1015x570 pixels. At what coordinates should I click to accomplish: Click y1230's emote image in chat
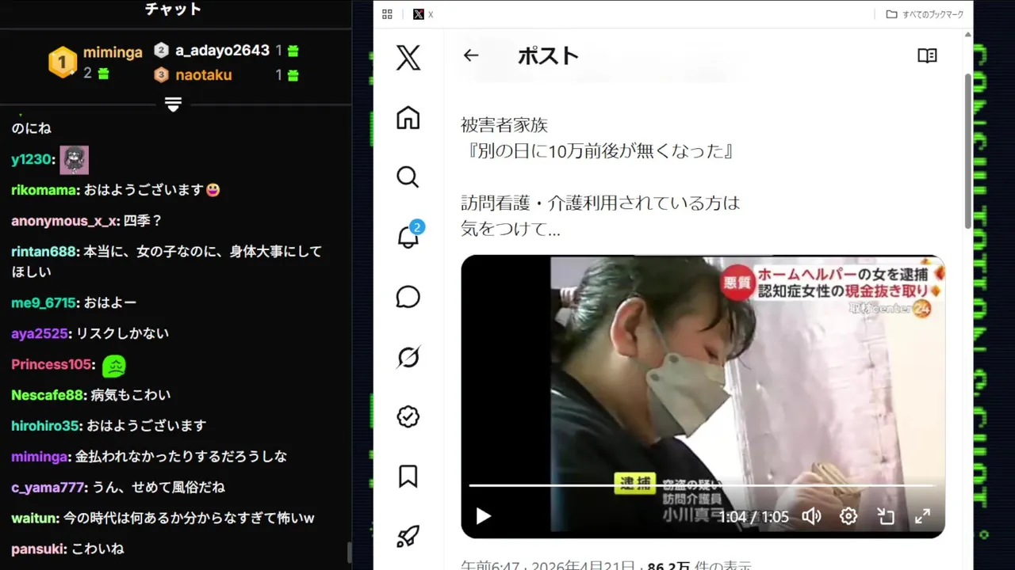75,160
